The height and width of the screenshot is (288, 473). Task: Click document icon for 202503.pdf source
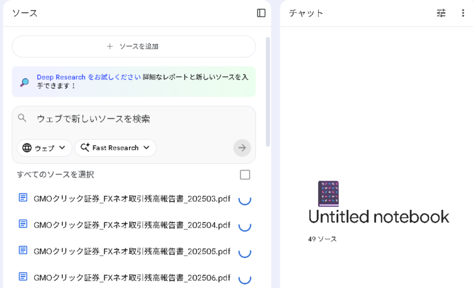click(x=23, y=198)
